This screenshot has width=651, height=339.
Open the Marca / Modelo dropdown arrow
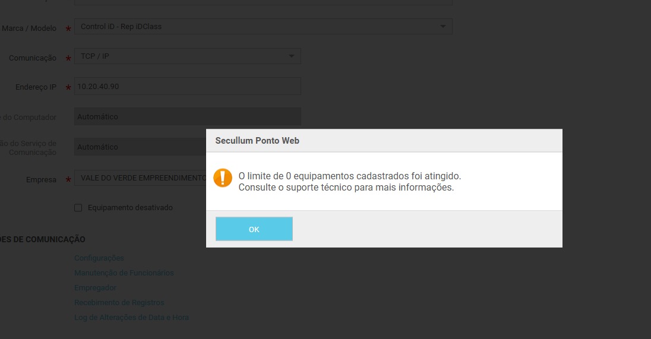click(x=443, y=27)
